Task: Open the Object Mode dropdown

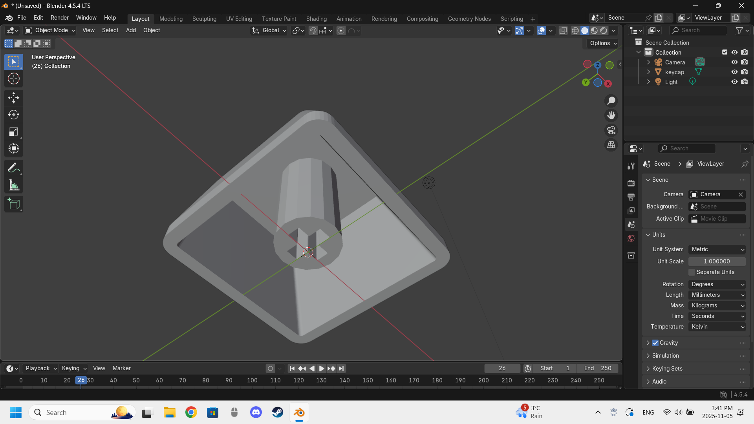Action: click(50, 30)
